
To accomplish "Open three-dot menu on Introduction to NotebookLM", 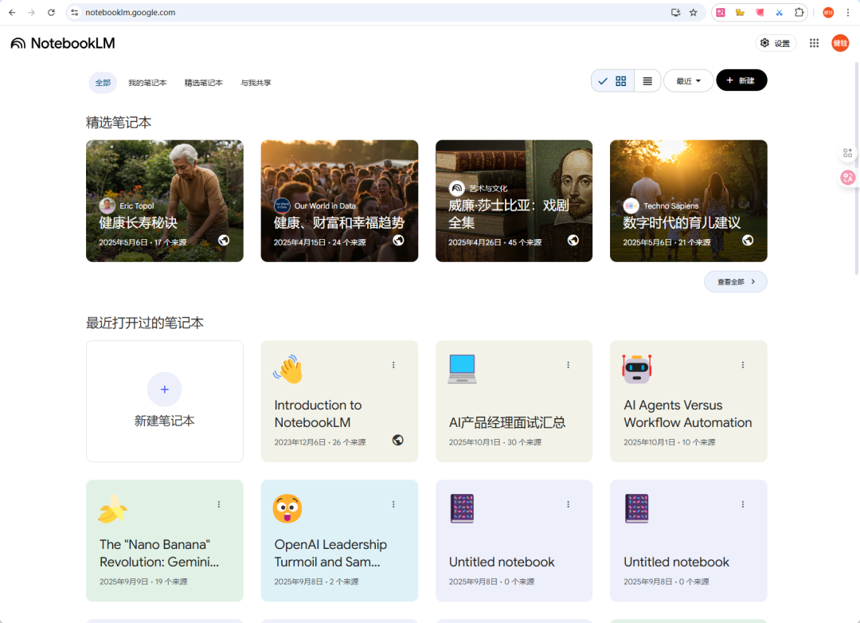I will (393, 365).
